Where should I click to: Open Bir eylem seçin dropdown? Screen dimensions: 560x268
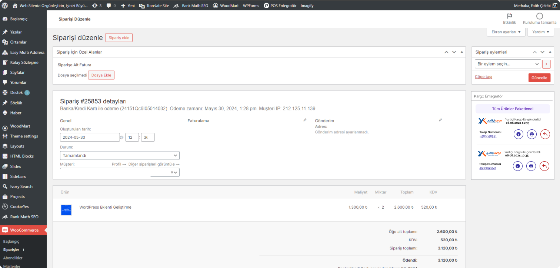[508, 64]
